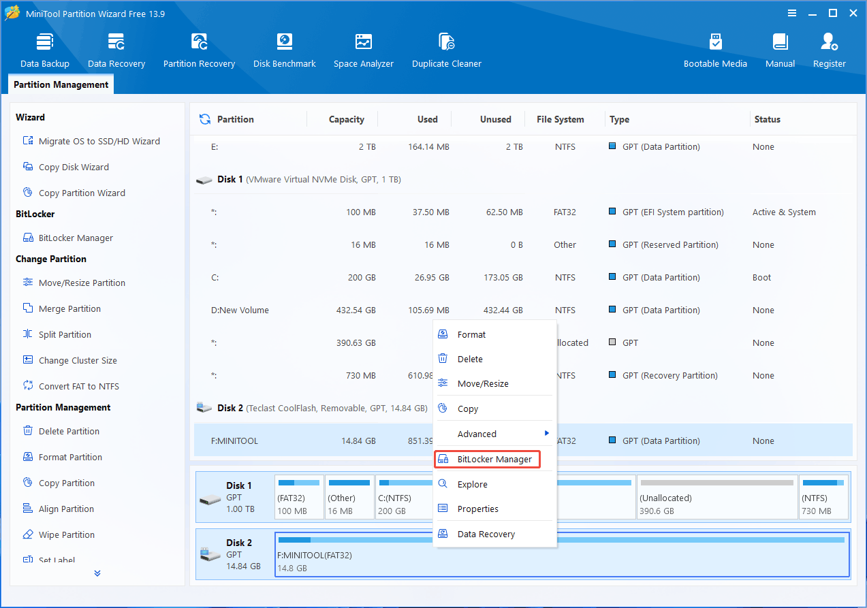The height and width of the screenshot is (608, 867).
Task: Open the Data Backup tool
Action: click(45, 50)
